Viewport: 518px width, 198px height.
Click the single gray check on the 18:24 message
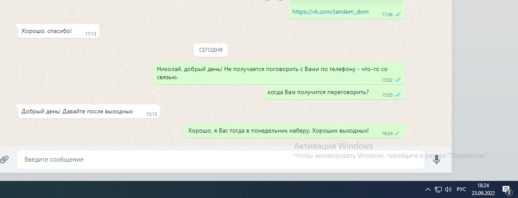pos(397,133)
